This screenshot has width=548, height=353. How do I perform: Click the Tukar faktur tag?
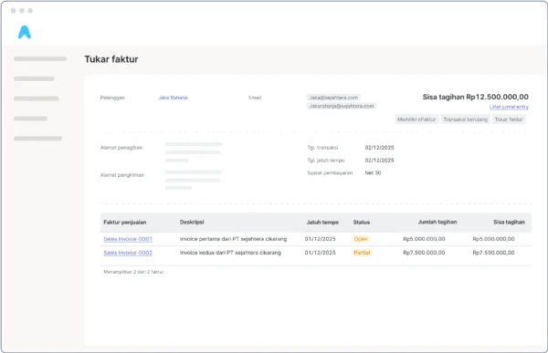pyautogui.click(x=509, y=119)
